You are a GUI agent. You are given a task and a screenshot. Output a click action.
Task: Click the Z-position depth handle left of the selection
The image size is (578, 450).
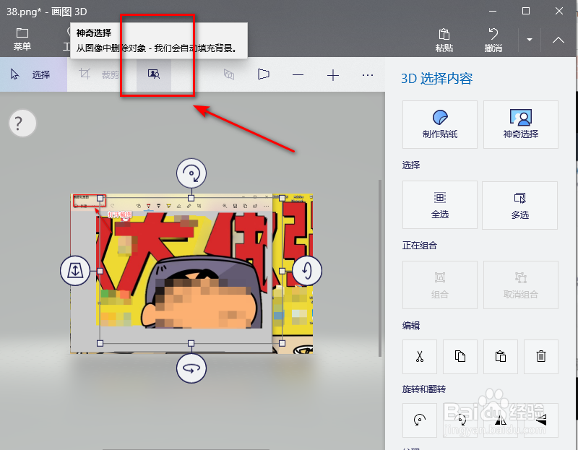(x=75, y=271)
